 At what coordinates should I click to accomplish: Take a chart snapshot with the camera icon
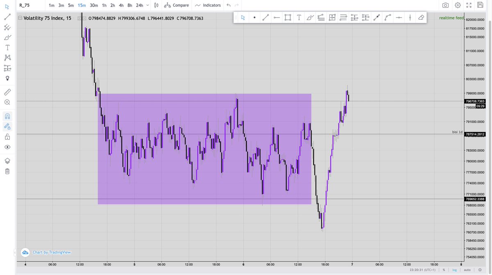point(446,5)
